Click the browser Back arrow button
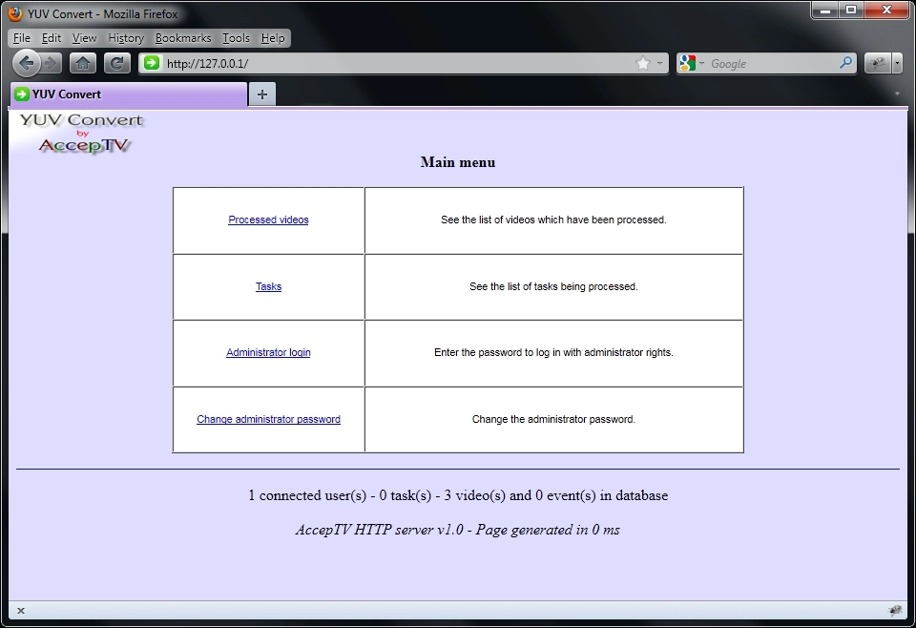This screenshot has height=628, width=916. coord(27,63)
